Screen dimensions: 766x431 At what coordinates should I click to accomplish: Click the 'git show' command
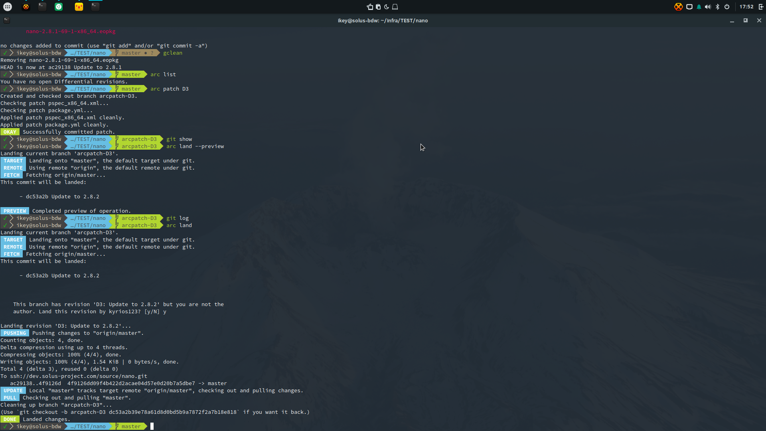pyautogui.click(x=179, y=139)
